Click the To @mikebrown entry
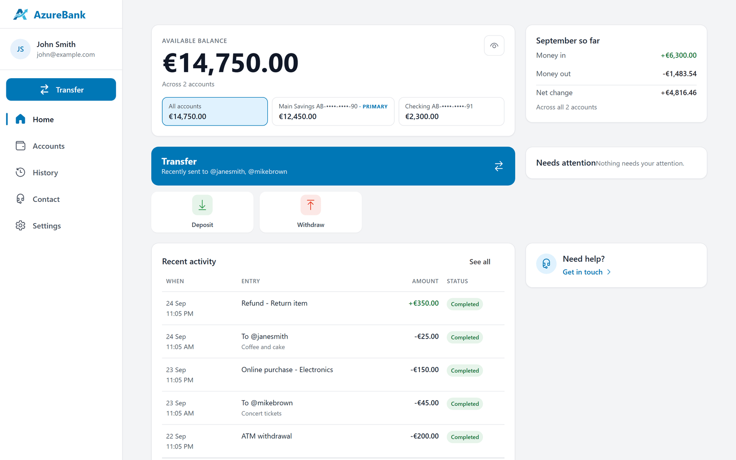Viewport: 736px width, 460px height. tap(267, 402)
